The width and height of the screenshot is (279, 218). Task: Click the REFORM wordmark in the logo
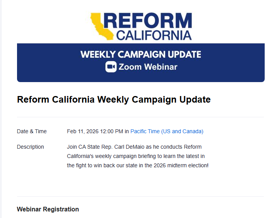click(x=147, y=21)
